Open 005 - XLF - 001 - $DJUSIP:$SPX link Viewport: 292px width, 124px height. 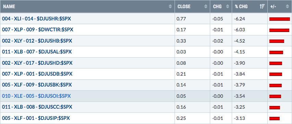coord(36,118)
